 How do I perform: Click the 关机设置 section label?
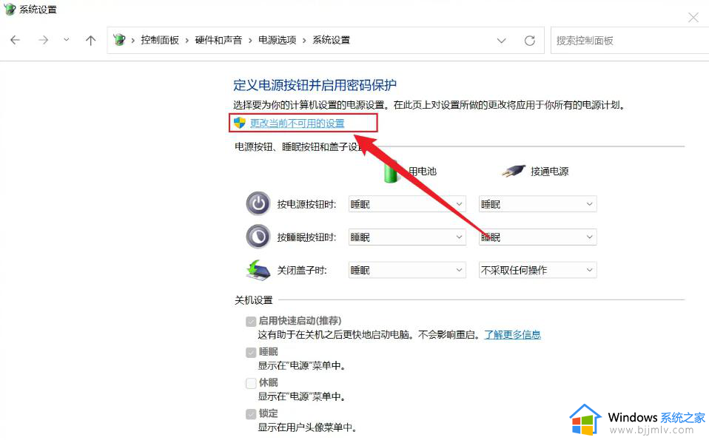[x=254, y=300]
